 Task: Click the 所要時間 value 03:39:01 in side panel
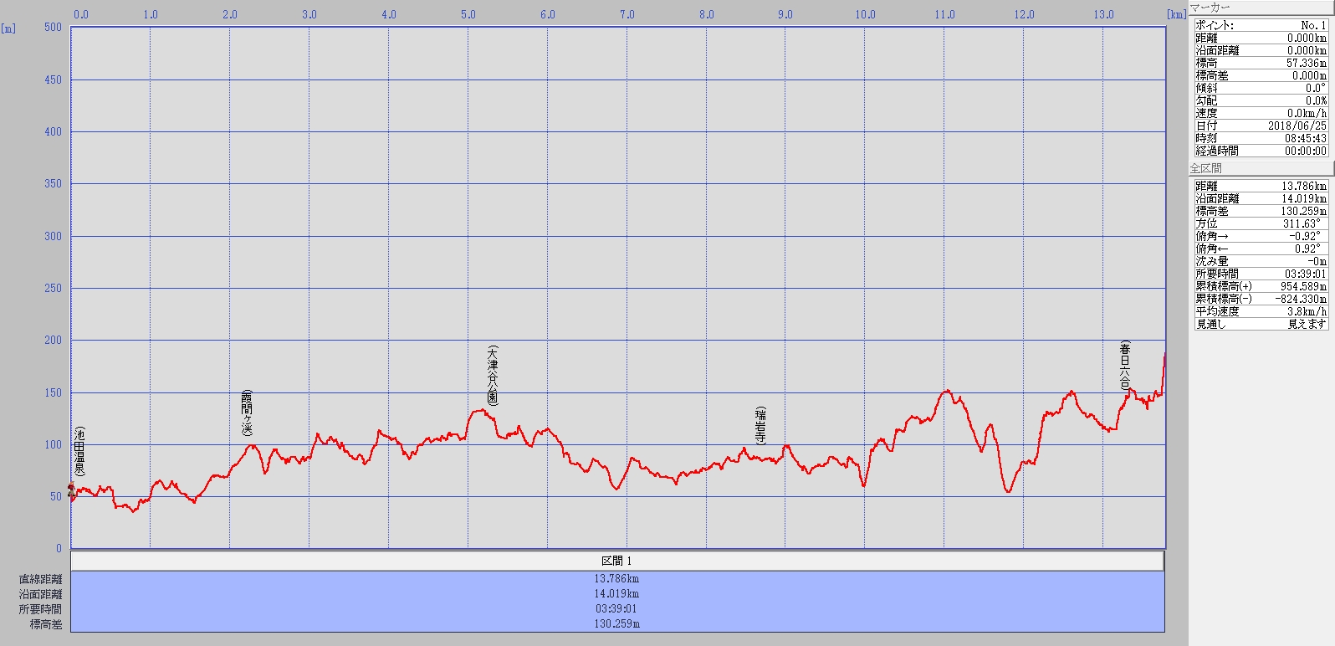click(x=1306, y=274)
